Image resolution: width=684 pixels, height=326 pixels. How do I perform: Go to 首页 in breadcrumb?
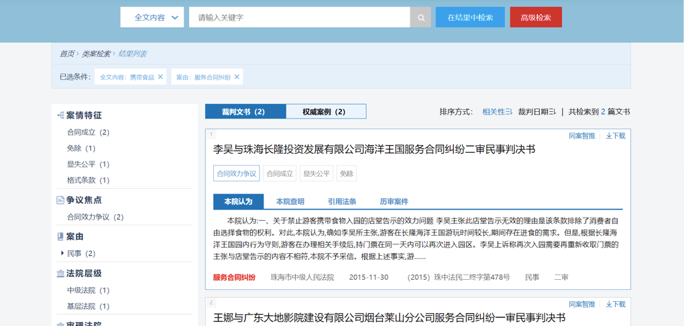[67, 54]
